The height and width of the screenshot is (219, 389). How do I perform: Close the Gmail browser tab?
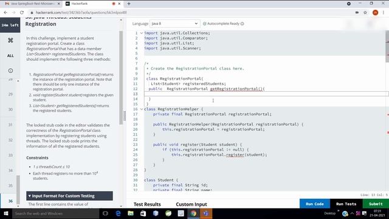(59, 4)
